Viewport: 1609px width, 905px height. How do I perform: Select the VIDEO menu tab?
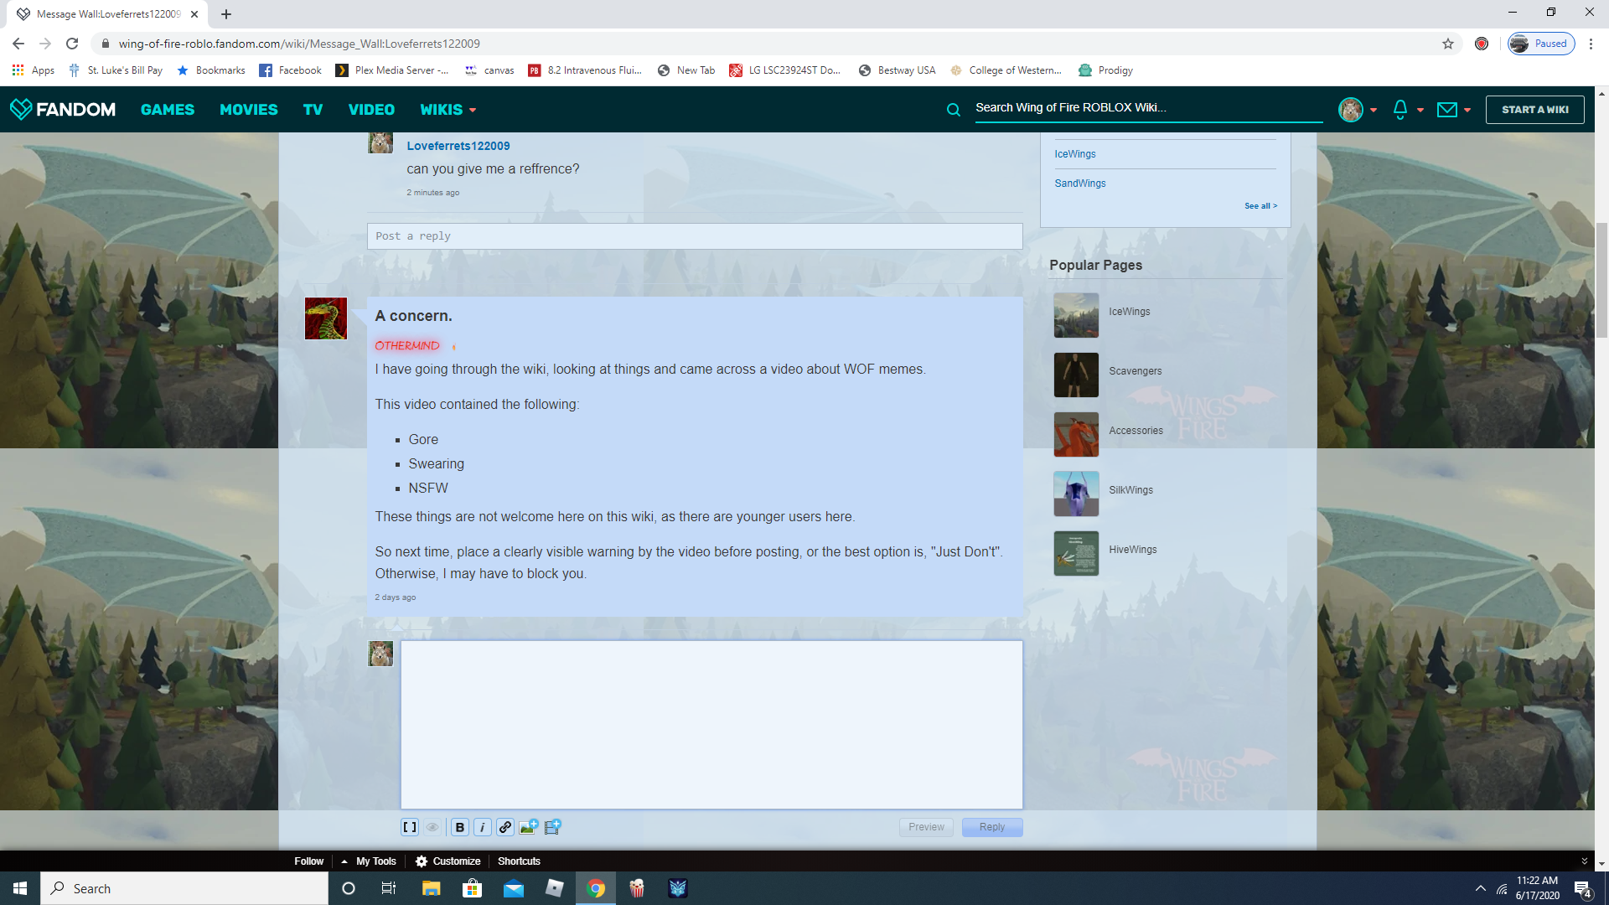[x=371, y=110]
